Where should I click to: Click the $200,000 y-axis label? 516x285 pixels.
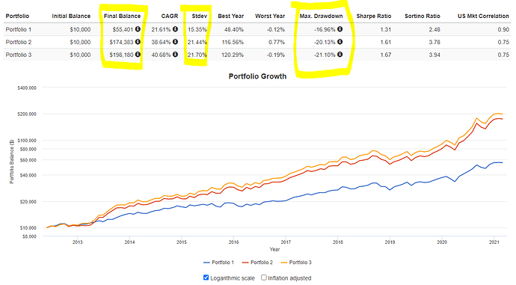click(x=27, y=114)
